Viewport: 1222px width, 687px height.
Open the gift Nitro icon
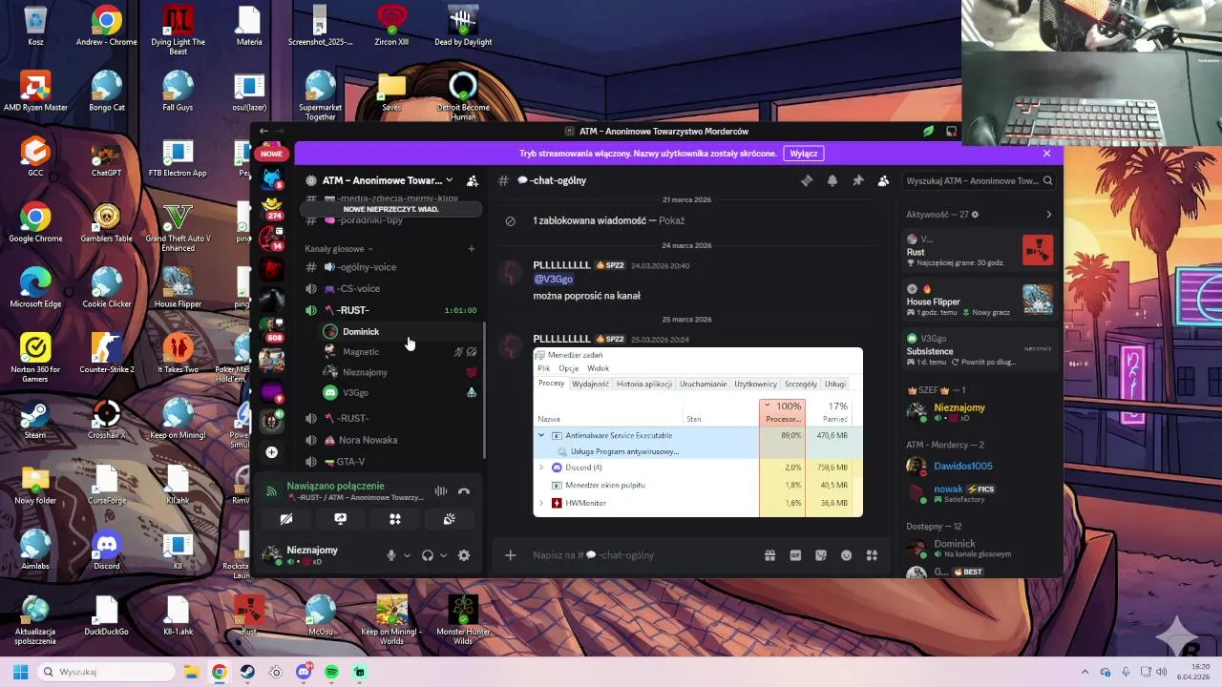click(x=769, y=555)
